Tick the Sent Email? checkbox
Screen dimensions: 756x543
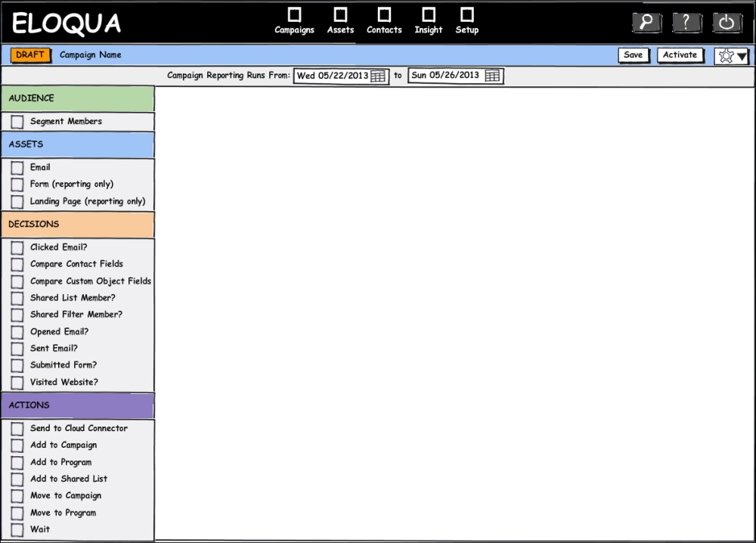[17, 349]
